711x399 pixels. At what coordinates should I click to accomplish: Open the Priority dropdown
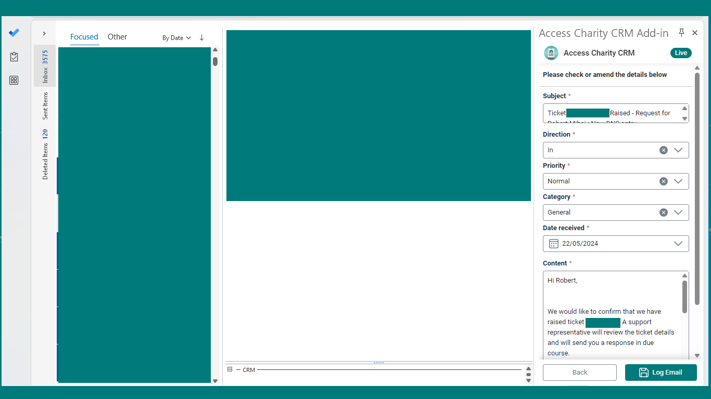click(678, 181)
